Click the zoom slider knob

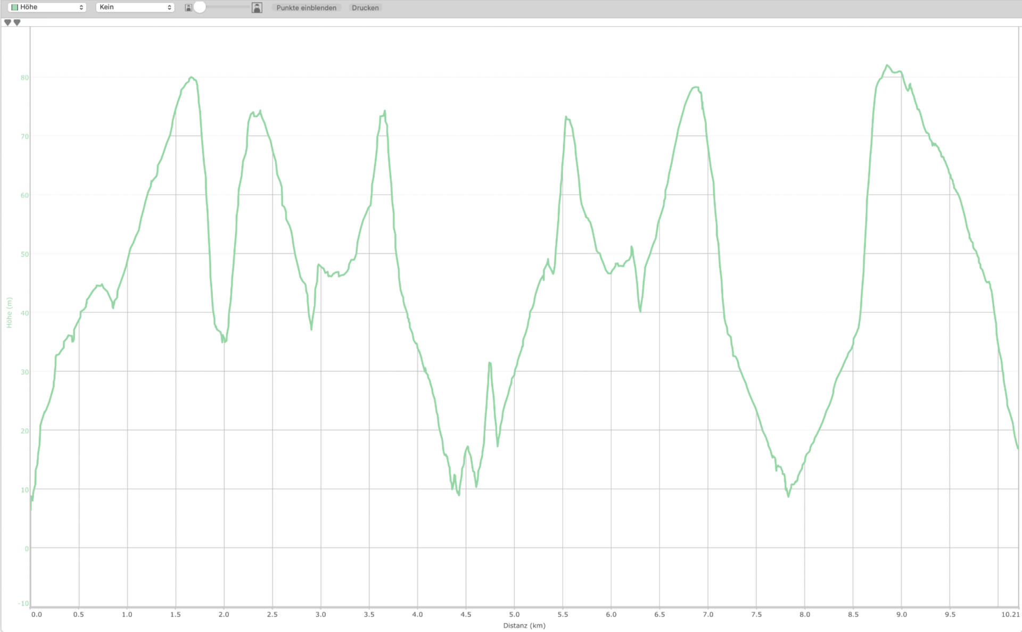[200, 7]
